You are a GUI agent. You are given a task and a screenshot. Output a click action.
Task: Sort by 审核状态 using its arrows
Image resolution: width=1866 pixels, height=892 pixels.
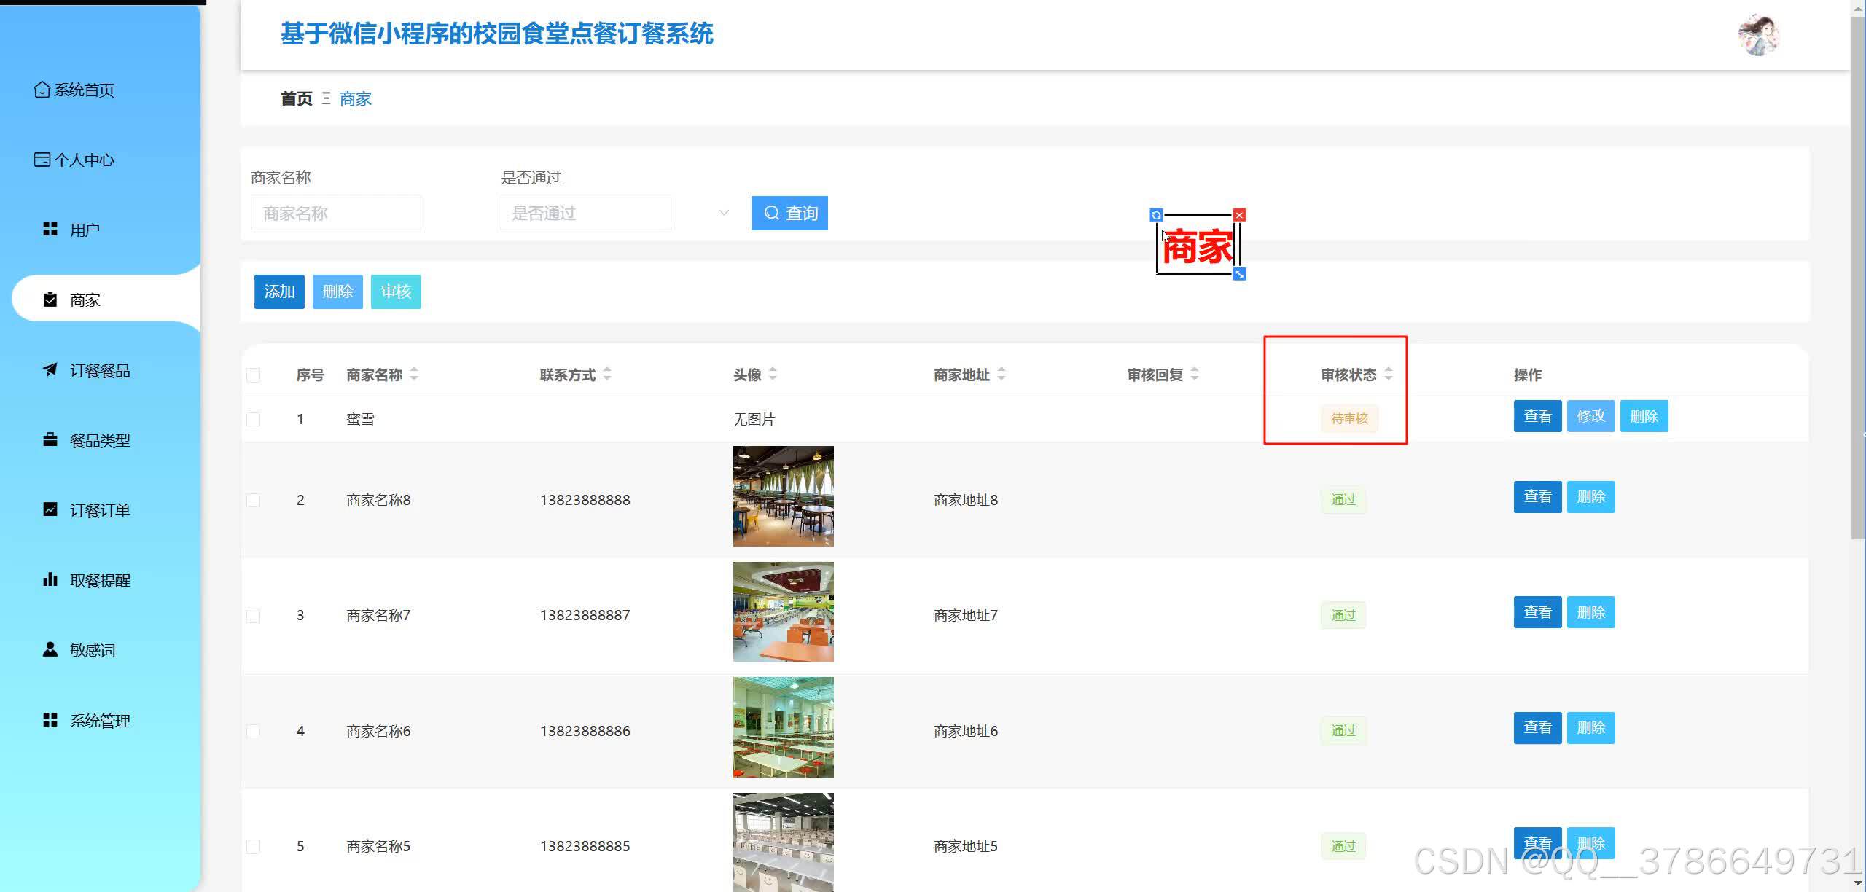[x=1389, y=375]
